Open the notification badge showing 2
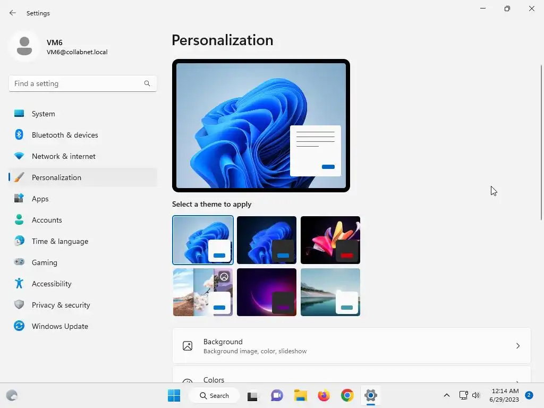This screenshot has width=544, height=408. point(529,395)
